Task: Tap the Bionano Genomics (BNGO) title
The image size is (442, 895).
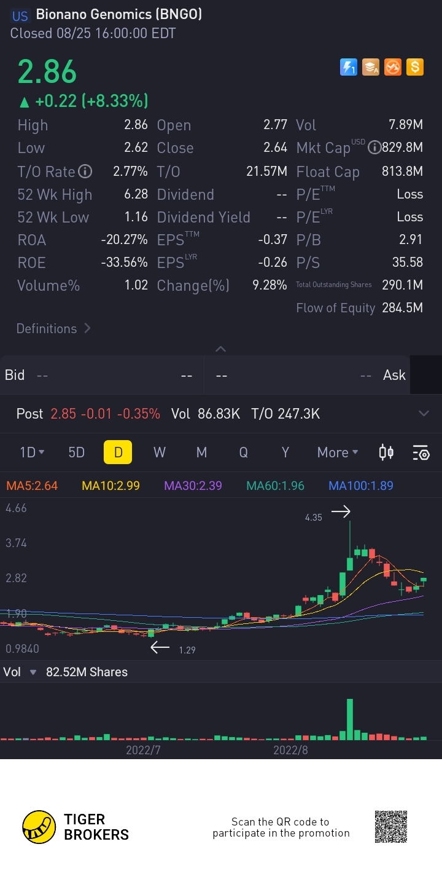Action: point(119,14)
